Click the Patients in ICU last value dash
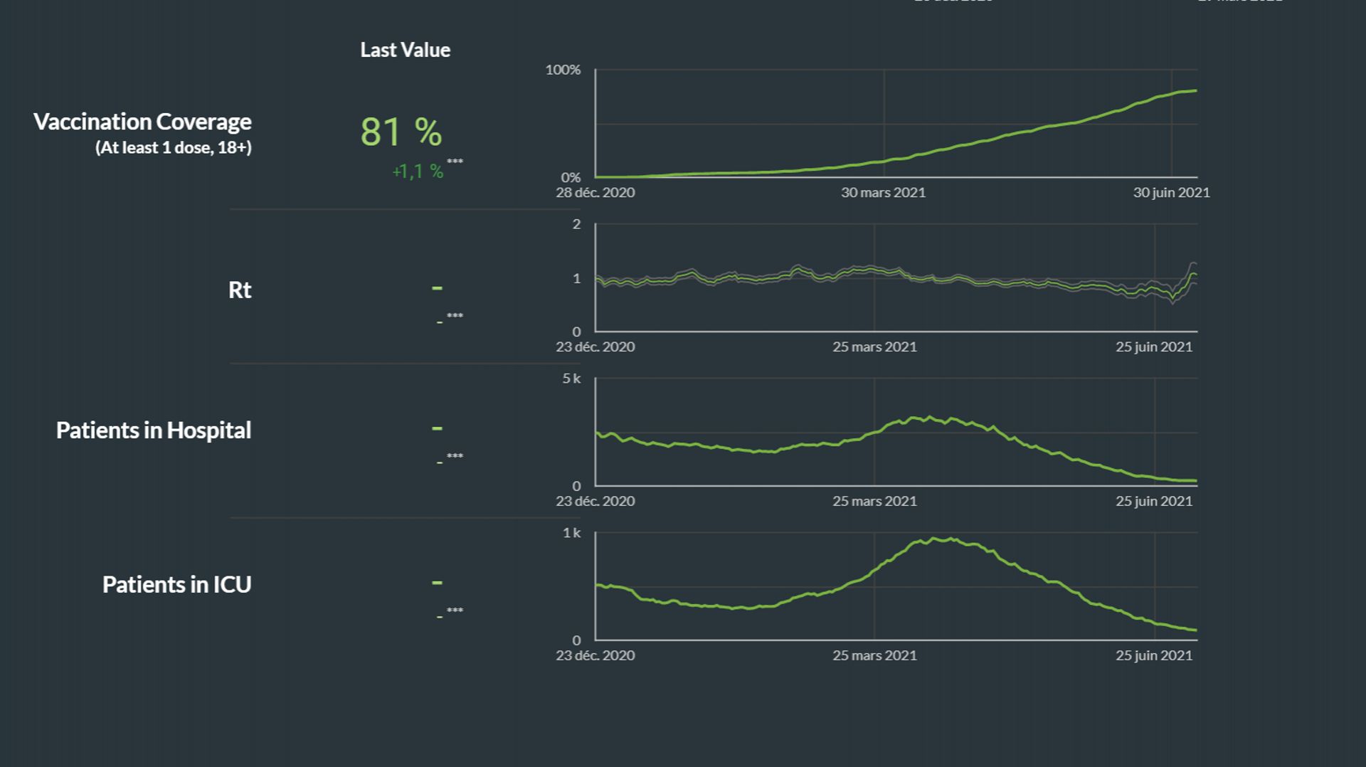The height and width of the screenshot is (767, 1366). (437, 583)
